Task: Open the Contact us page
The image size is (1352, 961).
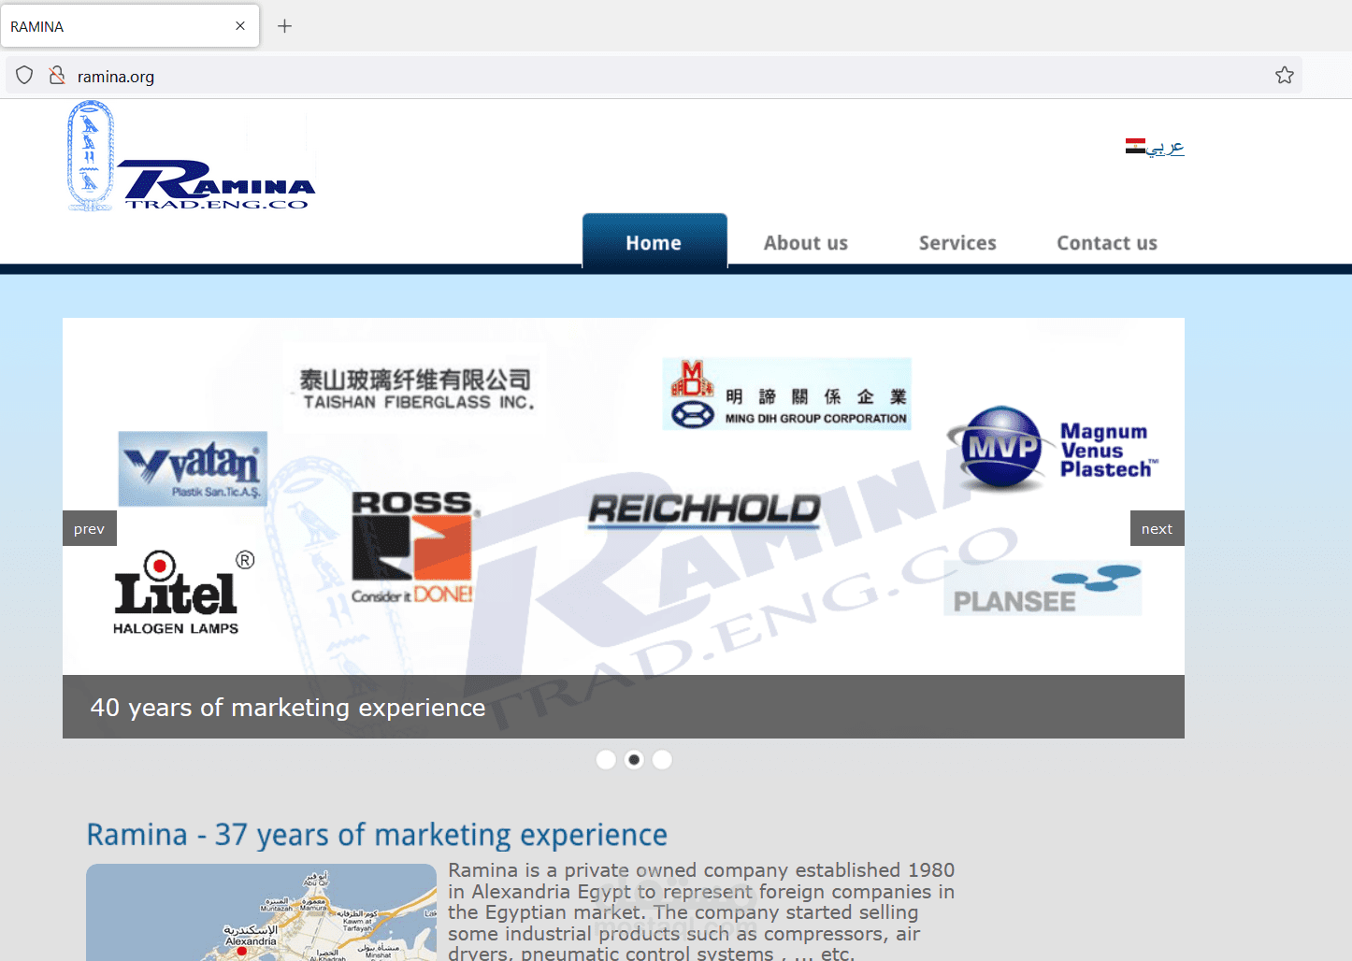Action: point(1107,243)
